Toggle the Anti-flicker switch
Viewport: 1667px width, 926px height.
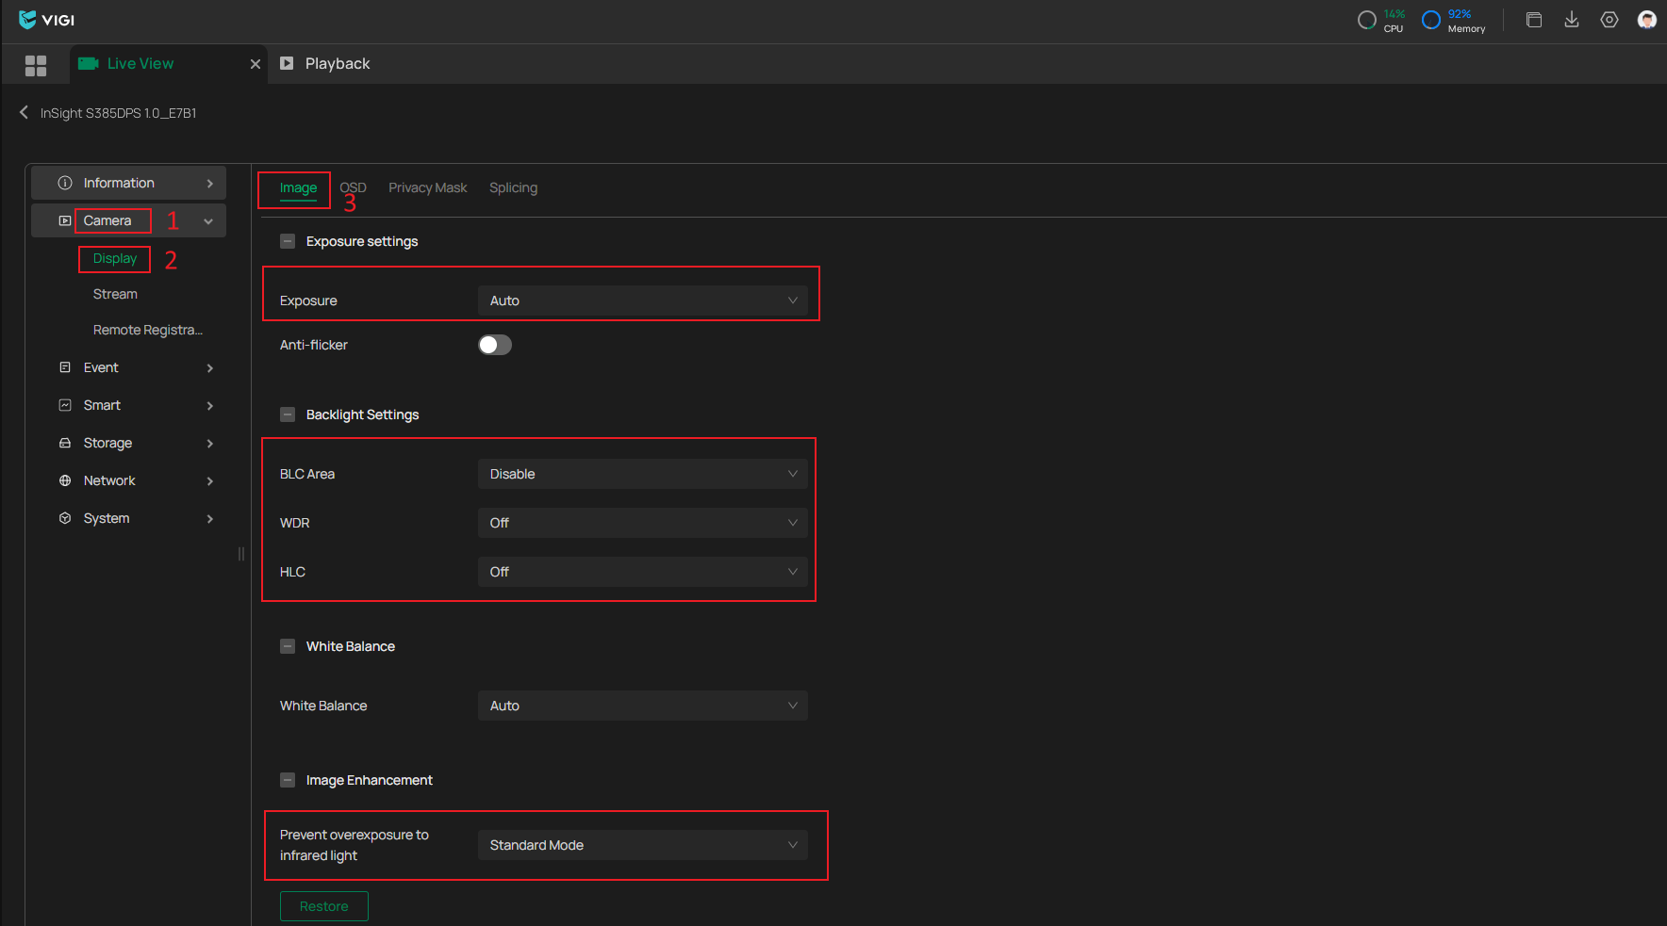pyautogui.click(x=495, y=345)
